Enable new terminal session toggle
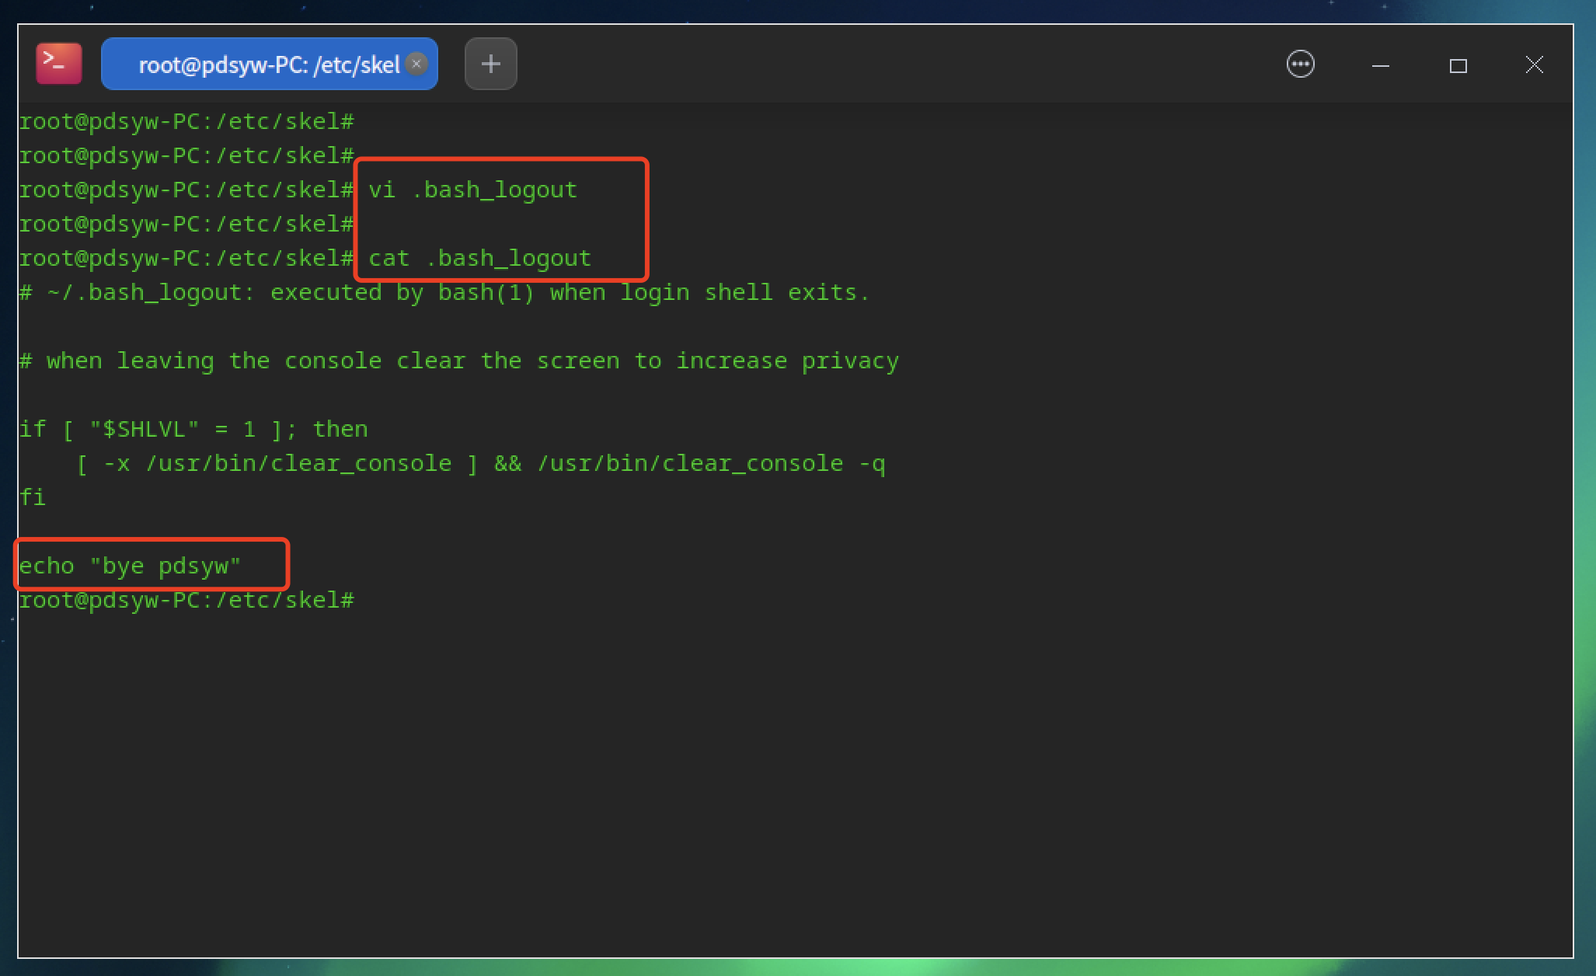The height and width of the screenshot is (976, 1596). (490, 64)
